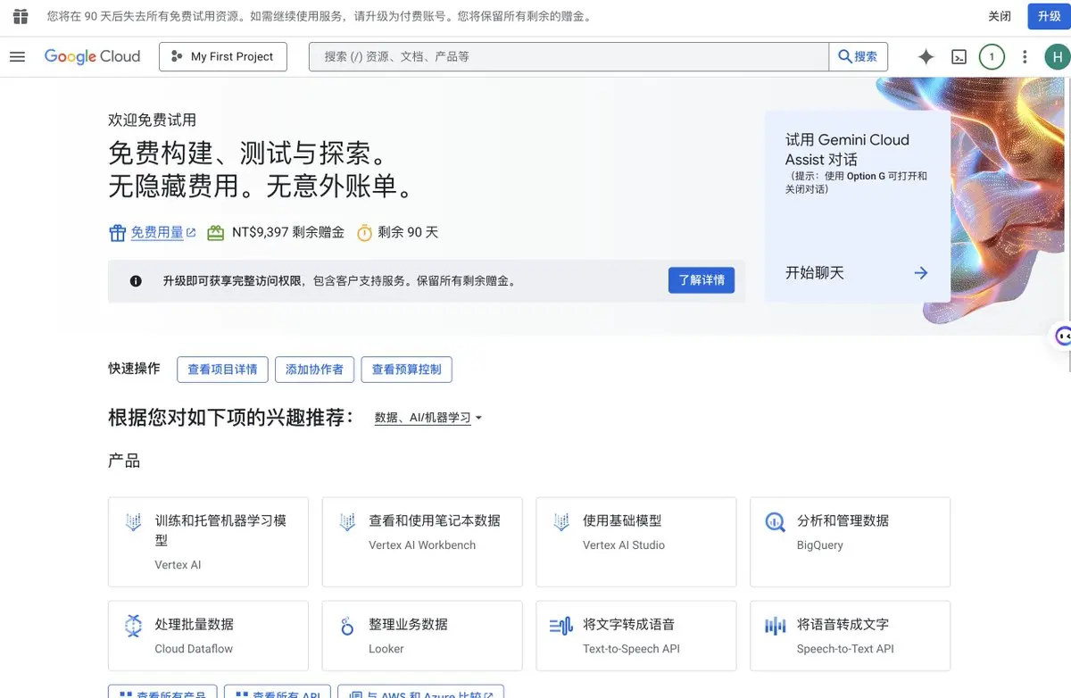
Task: Click 查看项目详情 quick action
Action: [x=222, y=370]
